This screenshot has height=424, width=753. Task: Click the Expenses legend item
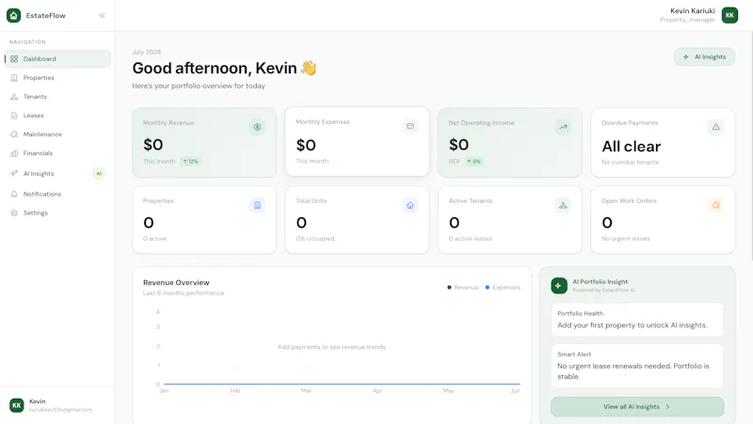pos(503,288)
